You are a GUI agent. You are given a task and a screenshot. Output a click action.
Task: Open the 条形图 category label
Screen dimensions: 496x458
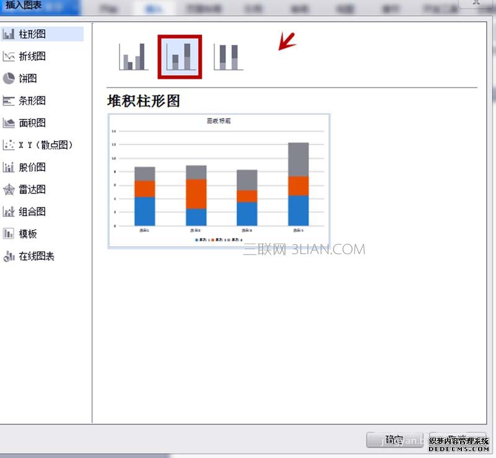[x=32, y=100]
